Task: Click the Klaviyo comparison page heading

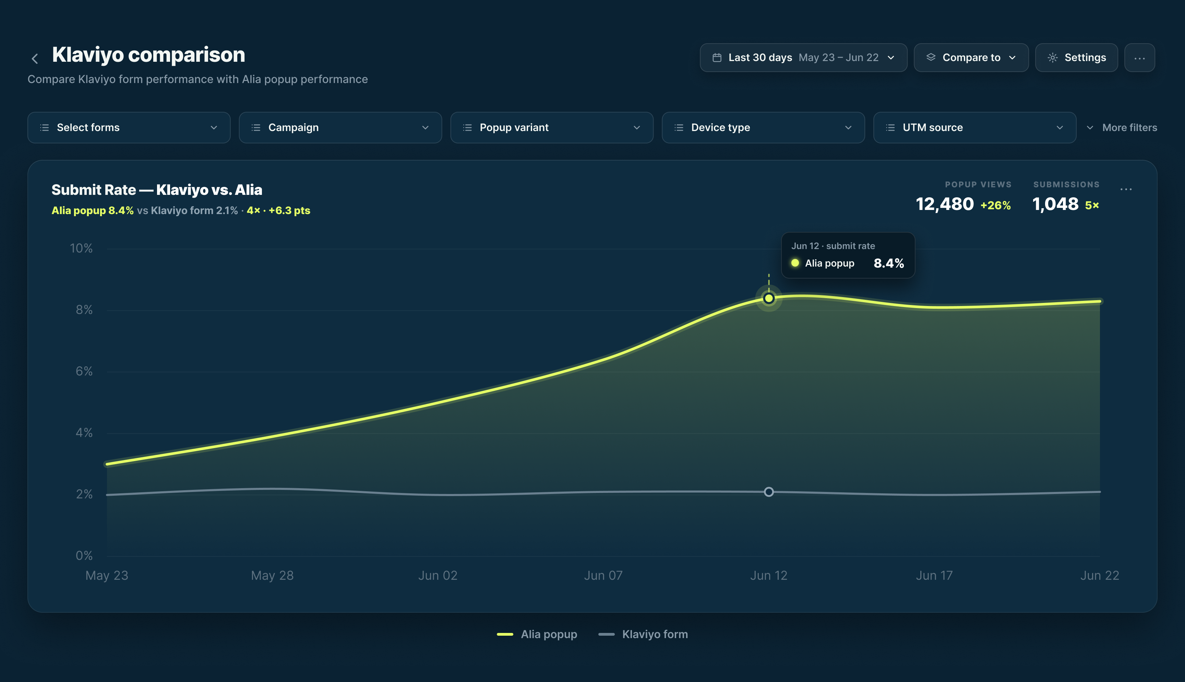Action: (148, 55)
